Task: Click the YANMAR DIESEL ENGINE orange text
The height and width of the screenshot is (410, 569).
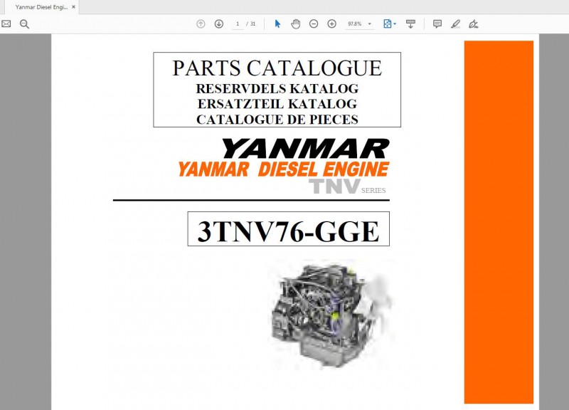Action: [x=283, y=169]
